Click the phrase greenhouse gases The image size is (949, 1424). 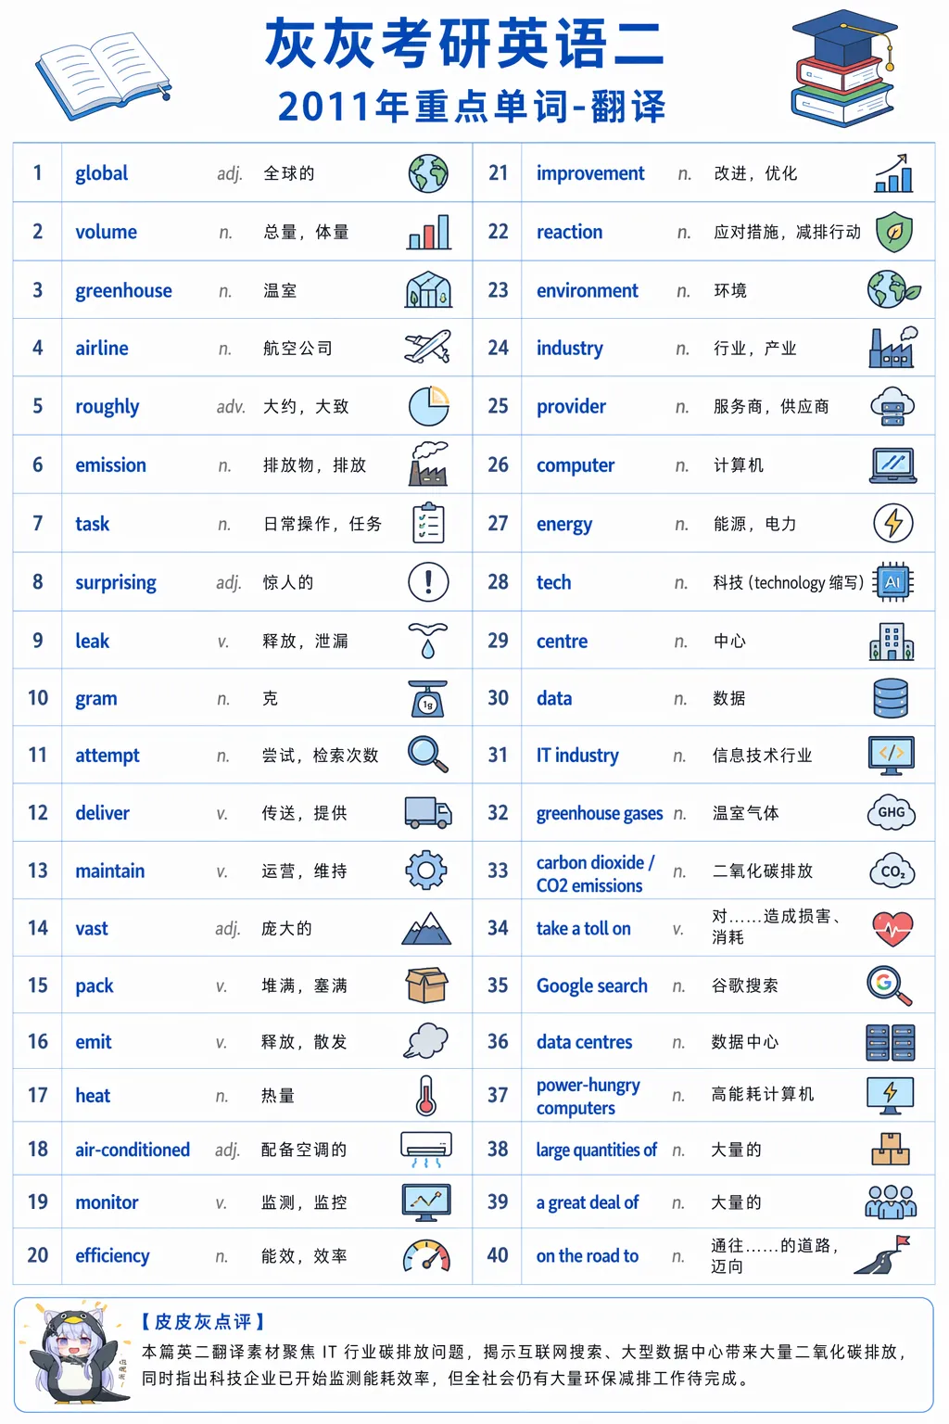pos(600,813)
